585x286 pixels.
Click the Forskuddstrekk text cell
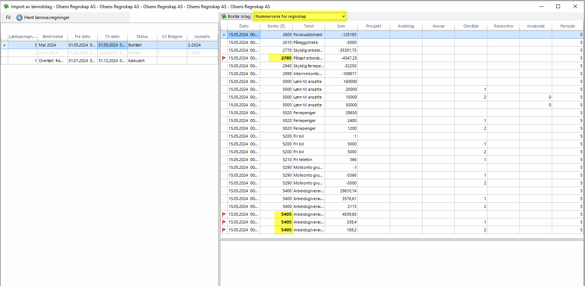coord(309,35)
